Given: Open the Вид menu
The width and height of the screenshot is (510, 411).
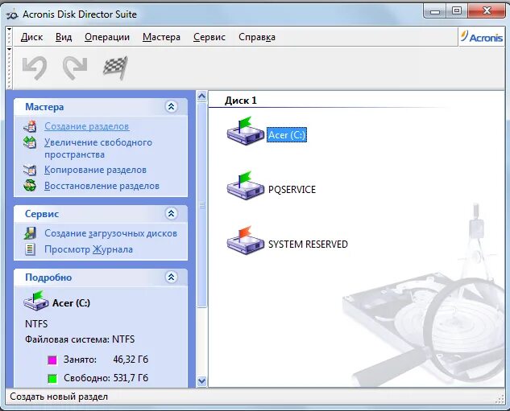Looking at the screenshot, I should click(x=64, y=37).
